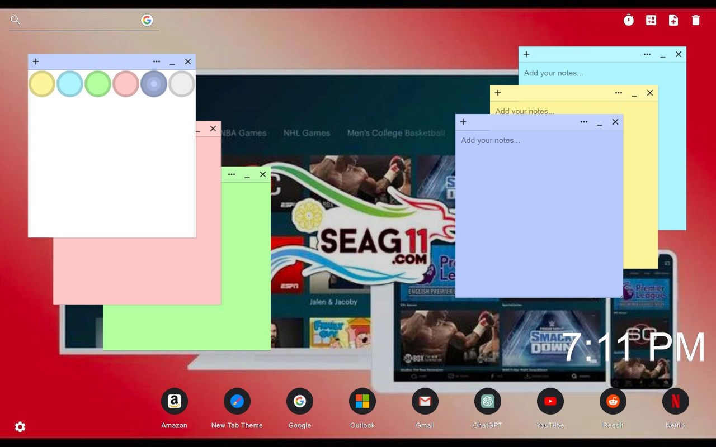Click the lavender-blue note's text area
The width and height of the screenshot is (716, 447).
[x=539, y=213]
